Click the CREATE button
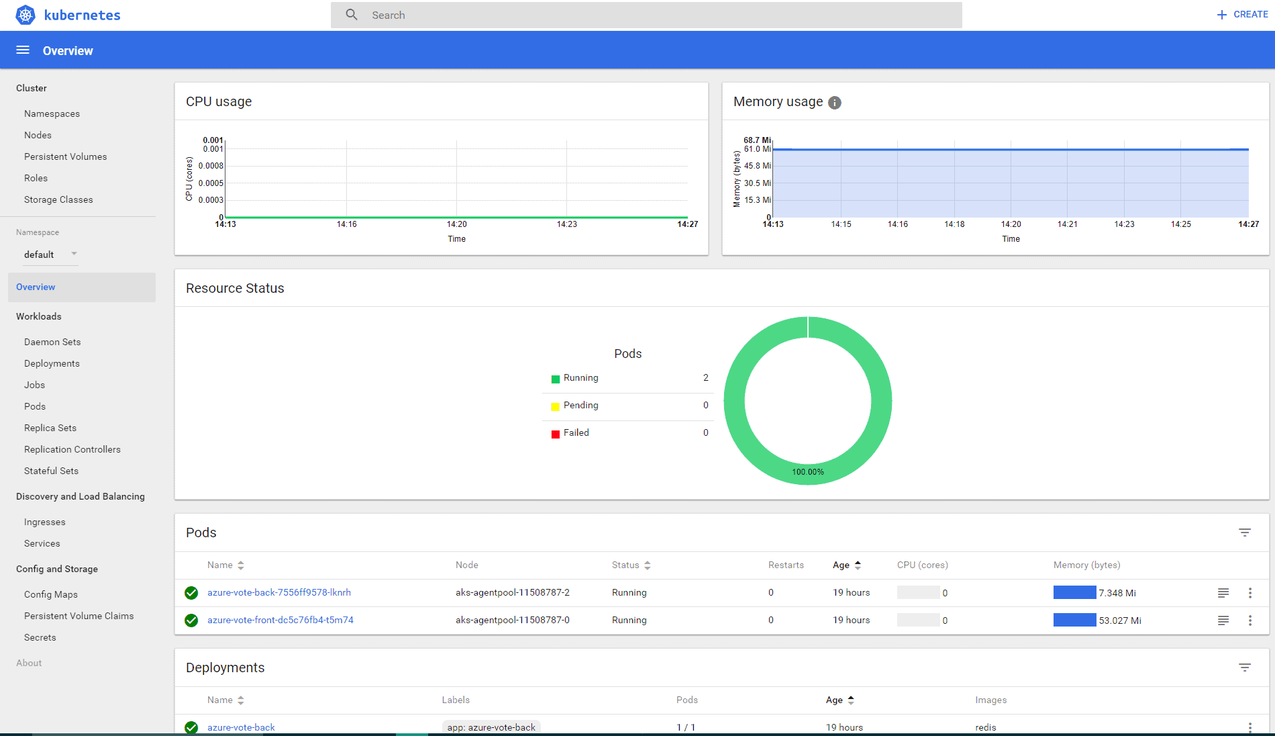Viewport: 1275px width, 736px height. click(1242, 15)
